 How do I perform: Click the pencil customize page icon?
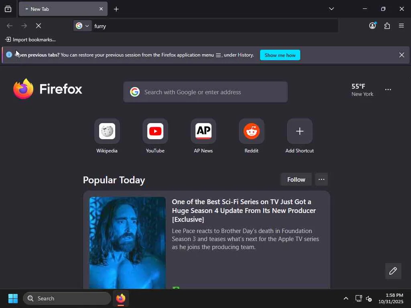tap(393, 271)
